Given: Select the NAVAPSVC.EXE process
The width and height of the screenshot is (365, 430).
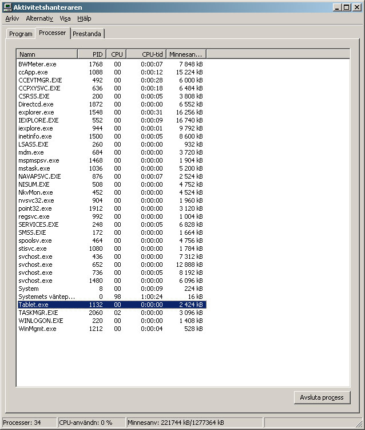Looking at the screenshot, I should 112,176.
